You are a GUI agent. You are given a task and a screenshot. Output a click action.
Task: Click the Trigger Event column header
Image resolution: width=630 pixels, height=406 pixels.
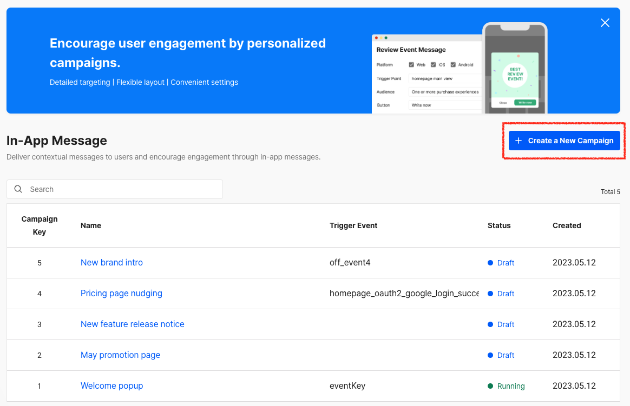pos(353,225)
